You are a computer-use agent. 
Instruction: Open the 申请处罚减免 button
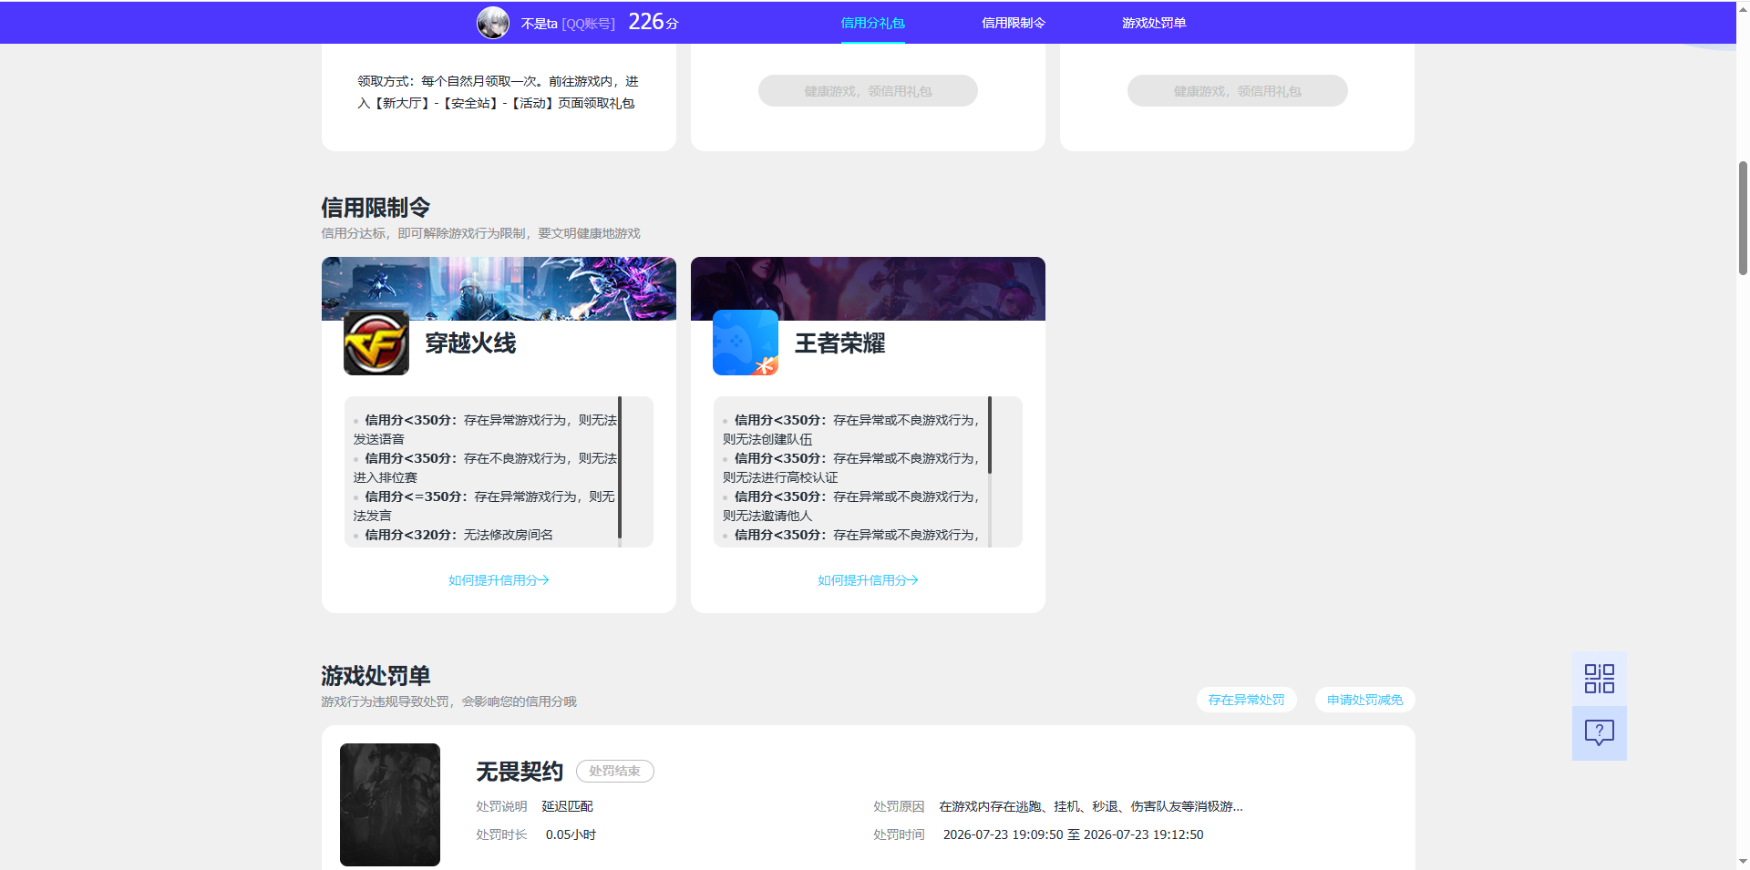tap(1364, 700)
